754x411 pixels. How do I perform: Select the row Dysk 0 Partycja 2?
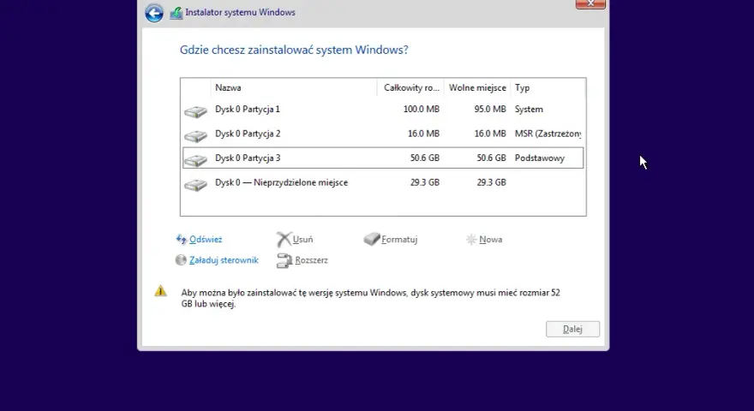[383, 134]
